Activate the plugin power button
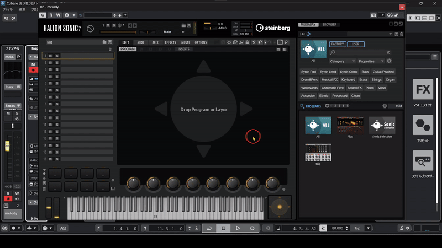Screen dimensions: 442x248 click(43, 15)
